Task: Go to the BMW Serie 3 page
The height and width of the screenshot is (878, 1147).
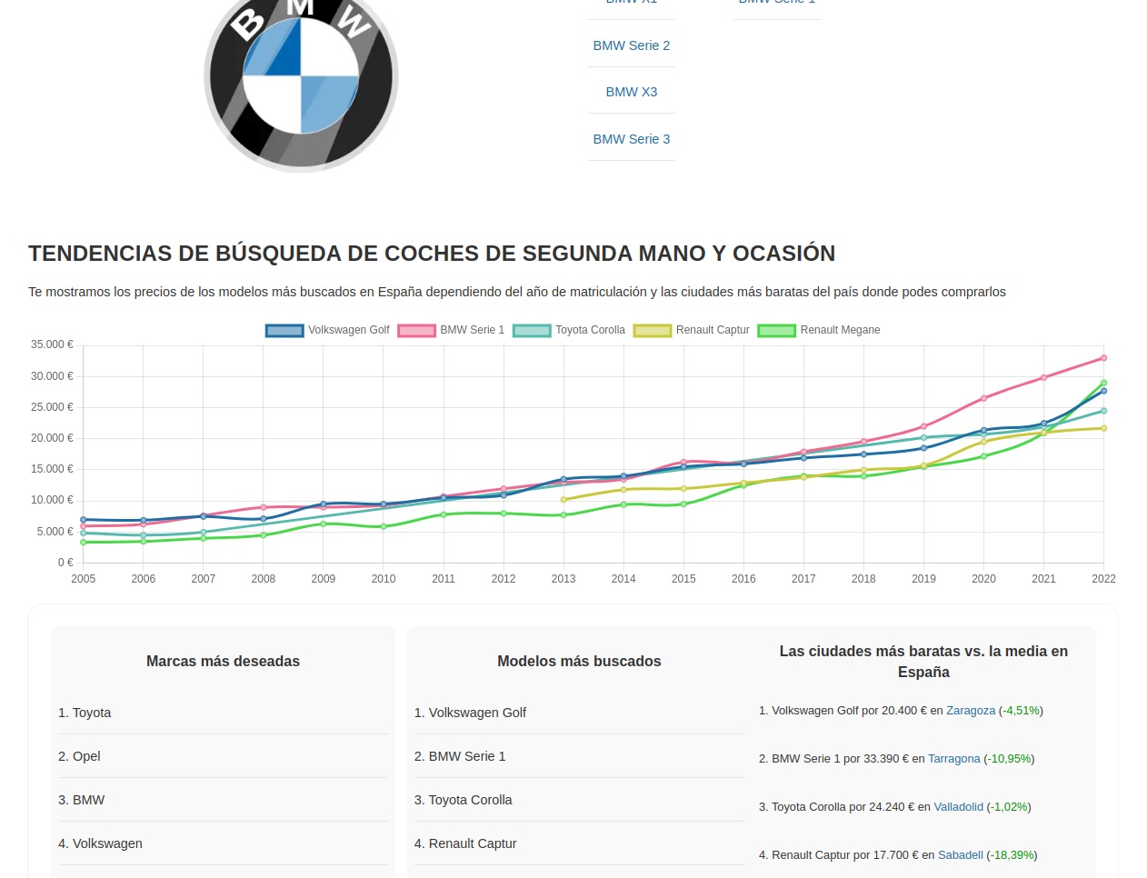Action: tap(631, 139)
